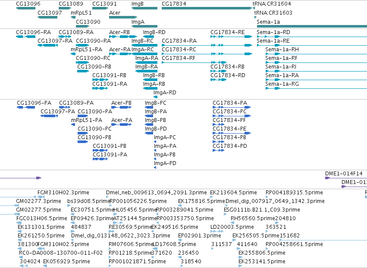
Task: Select the CG17834 gene label in the top track
Action: 174,4
